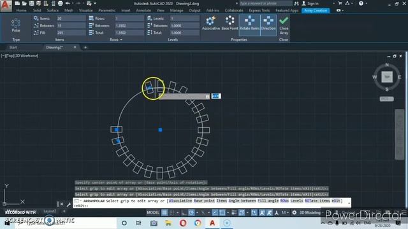Toggle the Associative array property
The height and width of the screenshot is (229, 408).
click(211, 23)
